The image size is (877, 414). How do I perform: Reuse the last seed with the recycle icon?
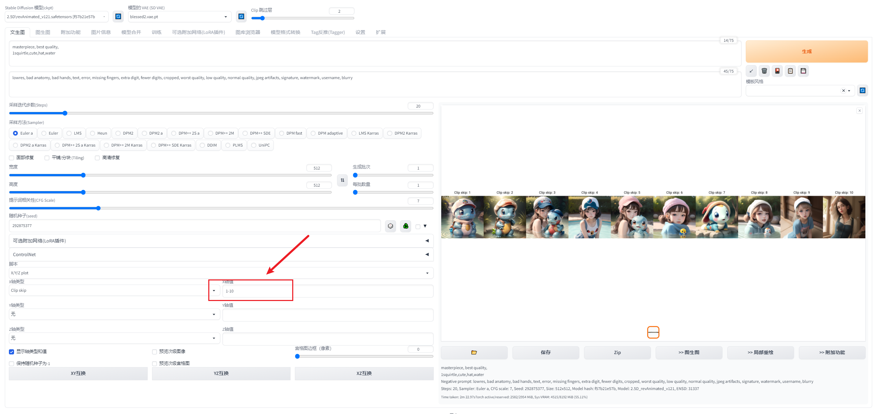click(406, 226)
